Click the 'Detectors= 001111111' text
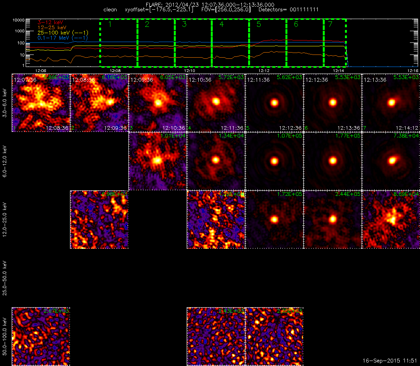 click(x=289, y=10)
